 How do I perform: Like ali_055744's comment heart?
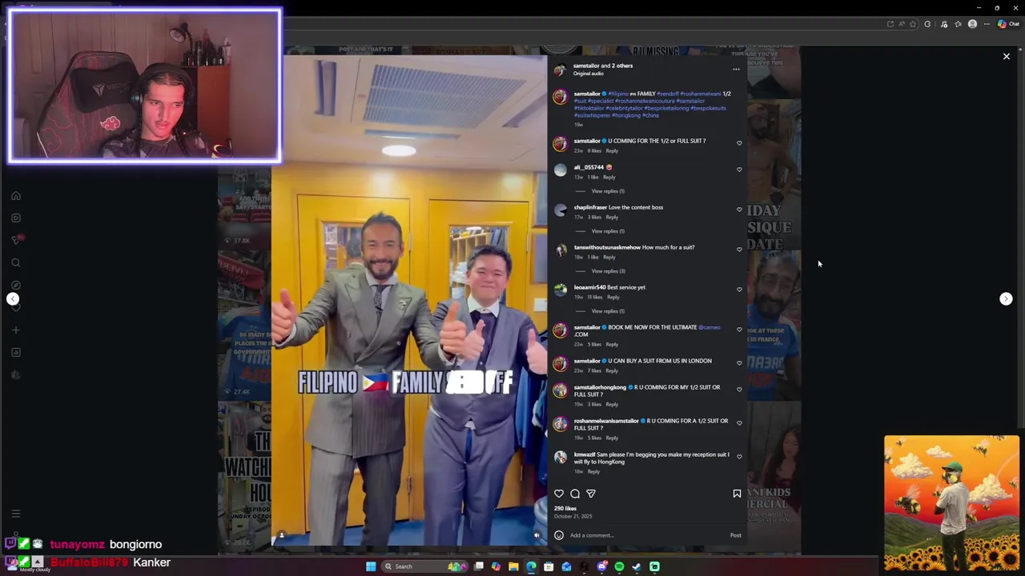coord(739,170)
